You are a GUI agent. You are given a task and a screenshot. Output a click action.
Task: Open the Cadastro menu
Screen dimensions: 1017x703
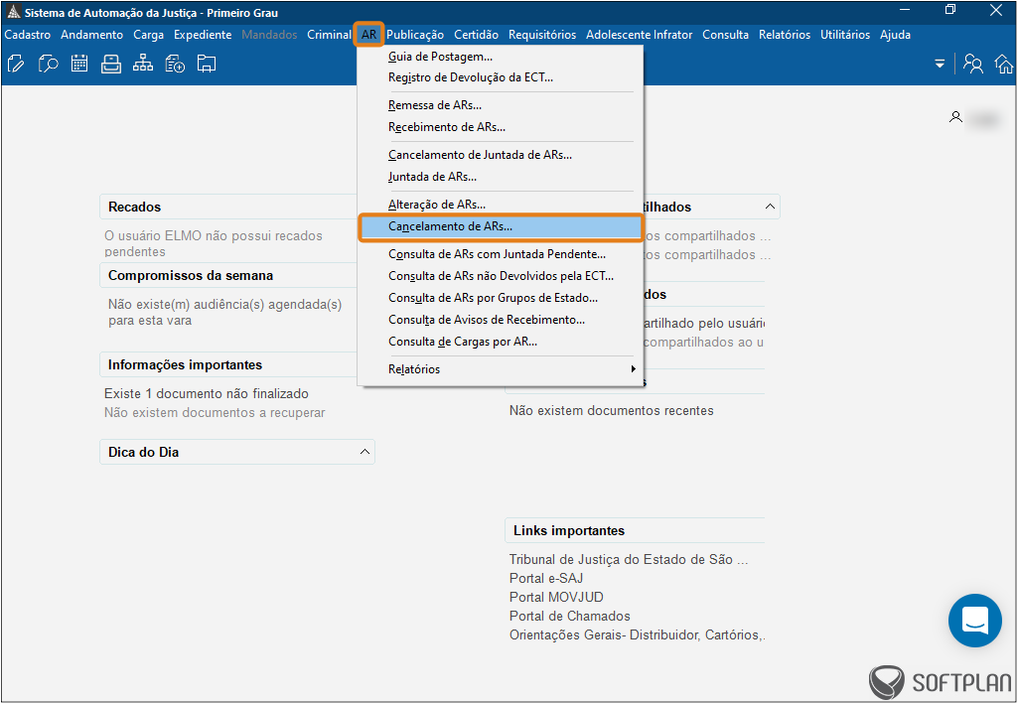27,35
